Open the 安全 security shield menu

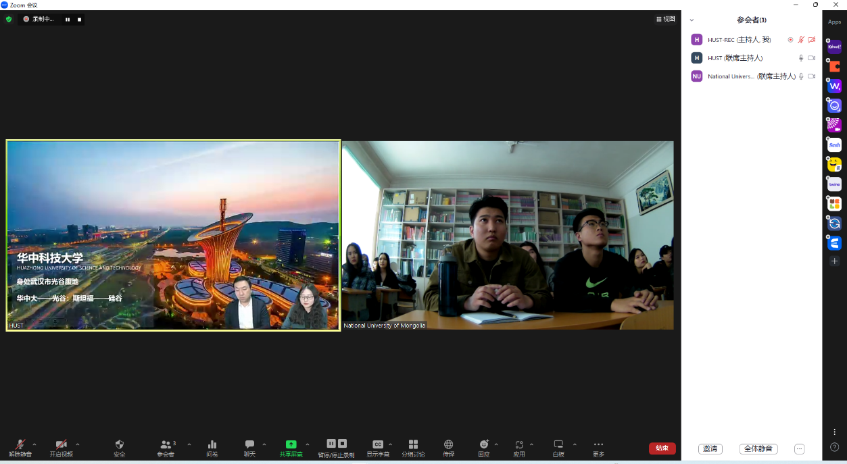pyautogui.click(x=120, y=447)
